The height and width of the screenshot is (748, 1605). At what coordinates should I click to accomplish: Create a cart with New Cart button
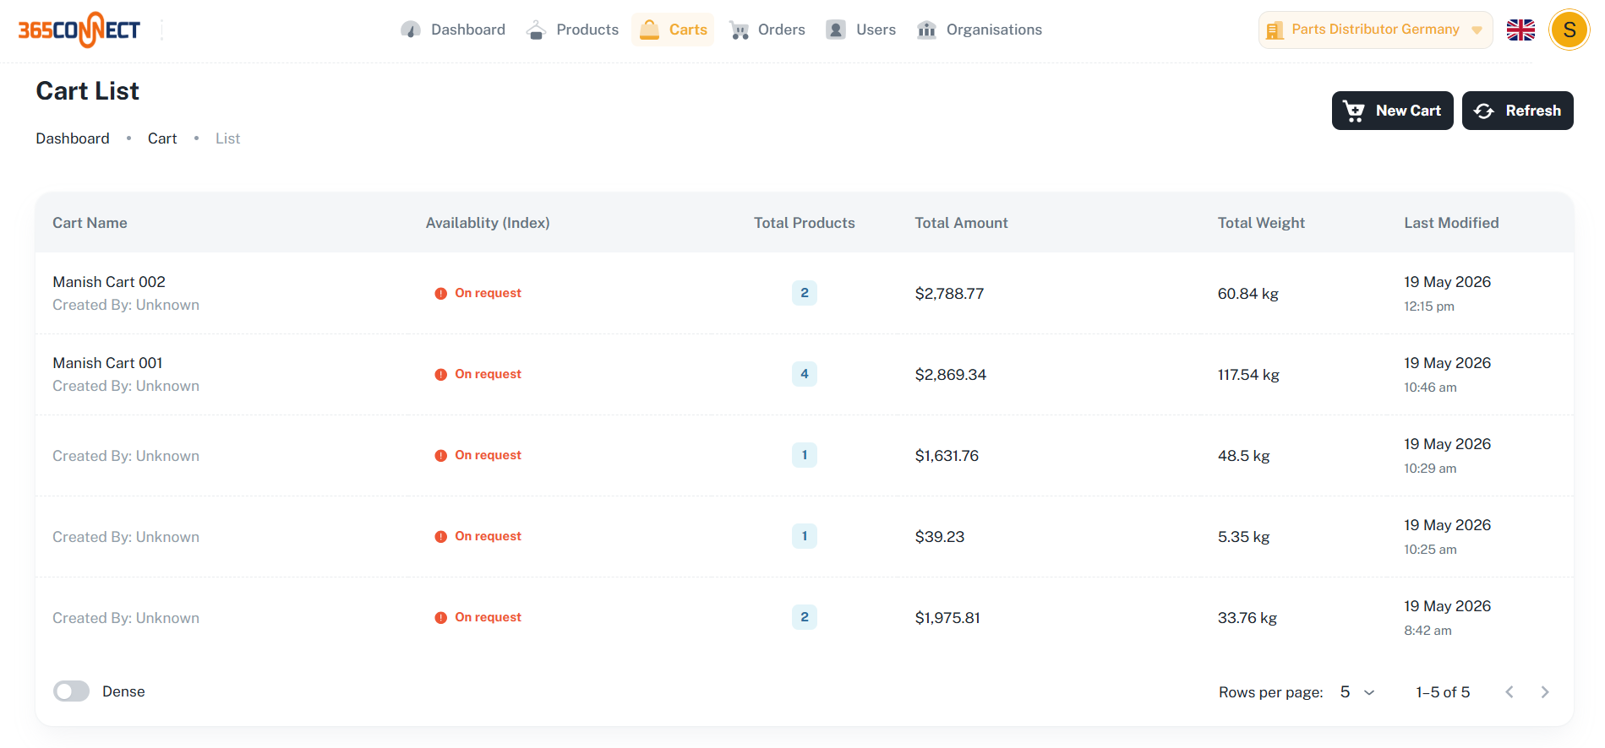tap(1392, 111)
